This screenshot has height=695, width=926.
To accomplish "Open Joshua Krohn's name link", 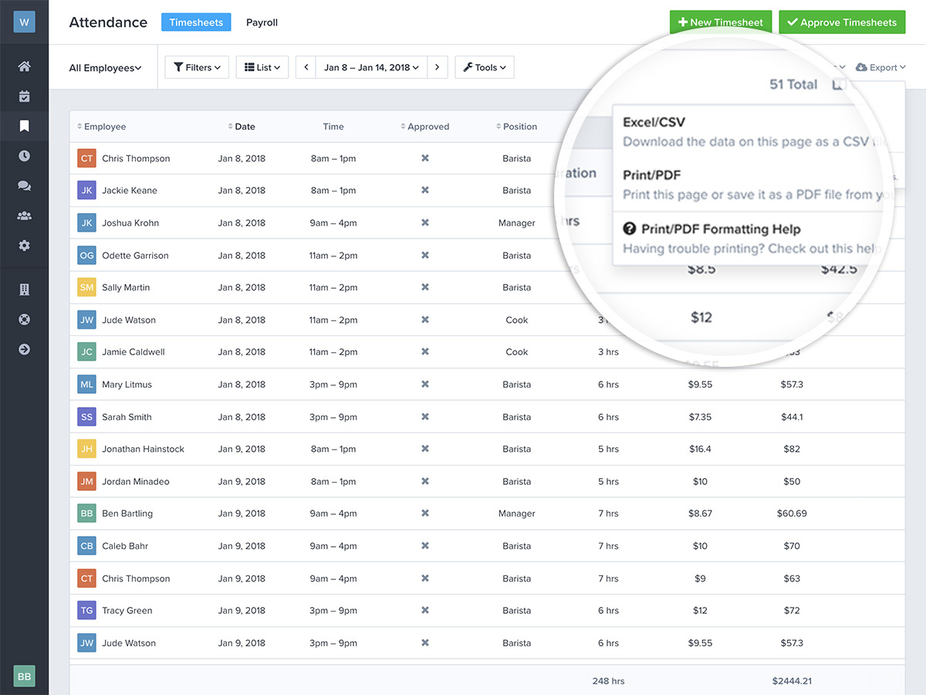I will coord(130,222).
